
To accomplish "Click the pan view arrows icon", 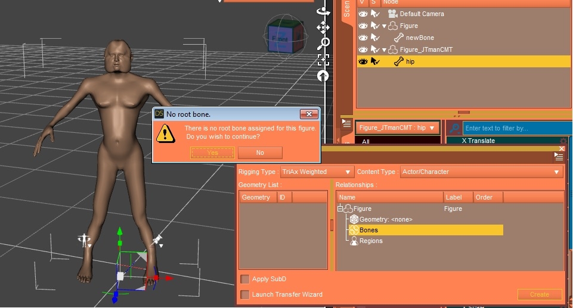I will (x=323, y=27).
